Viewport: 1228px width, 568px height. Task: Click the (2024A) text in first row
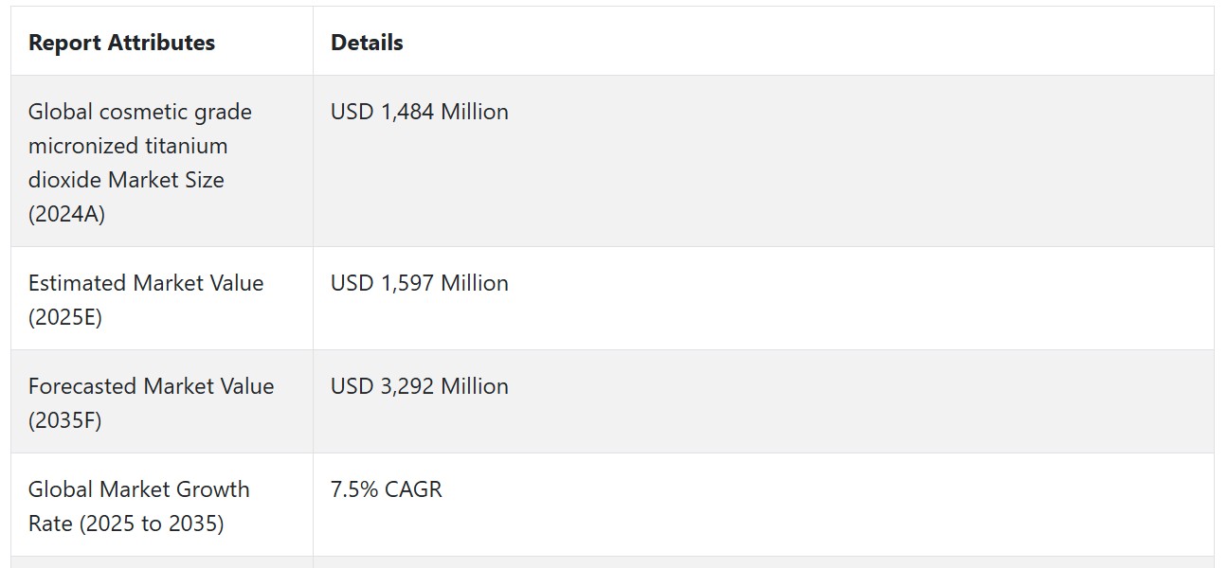click(x=66, y=214)
